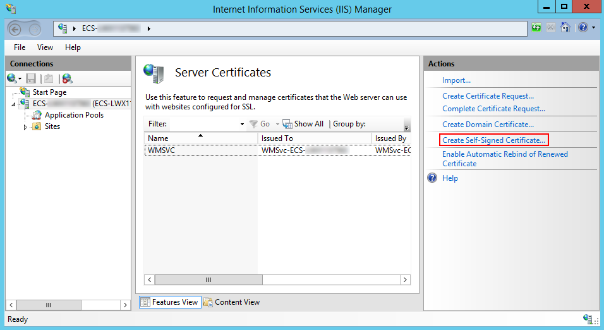Open dropdown arrow next to Go

tap(277, 124)
